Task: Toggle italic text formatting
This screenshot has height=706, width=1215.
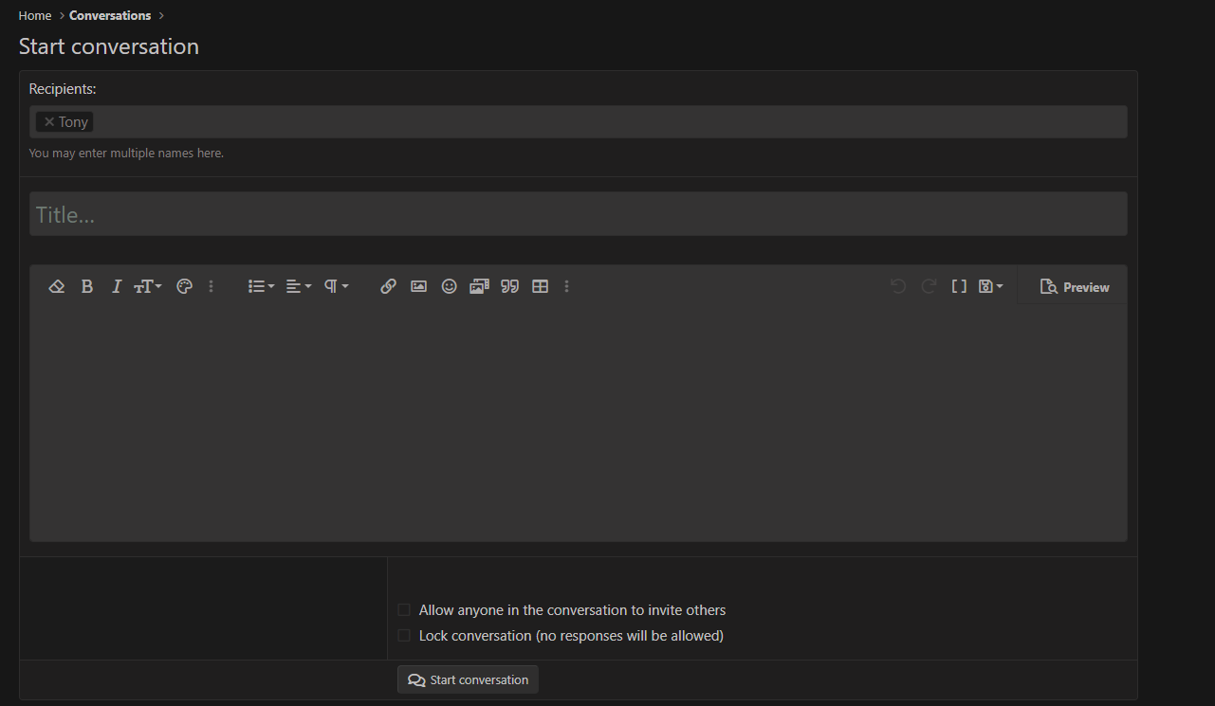Action: pyautogui.click(x=117, y=286)
